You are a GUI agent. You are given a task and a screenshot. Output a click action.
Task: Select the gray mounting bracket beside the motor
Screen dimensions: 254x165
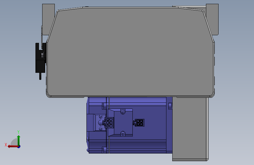[190, 129]
